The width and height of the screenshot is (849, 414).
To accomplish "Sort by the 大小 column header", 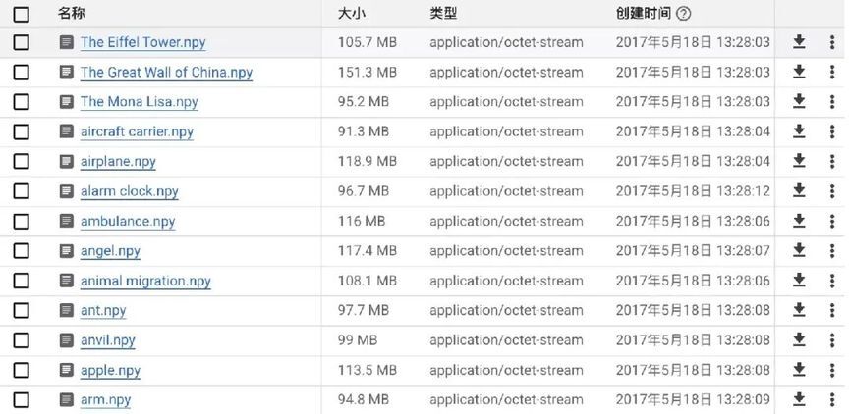I will click(x=351, y=14).
